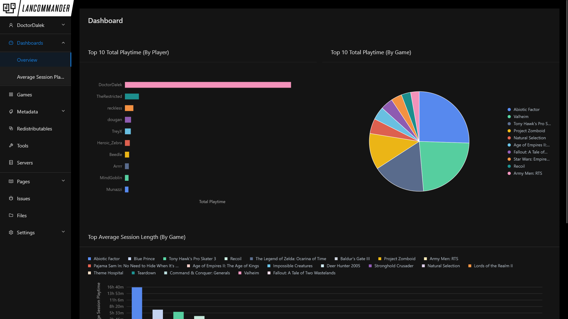Open the Servers sidebar icon
Viewport: 568px width, 319px height.
coord(11,163)
